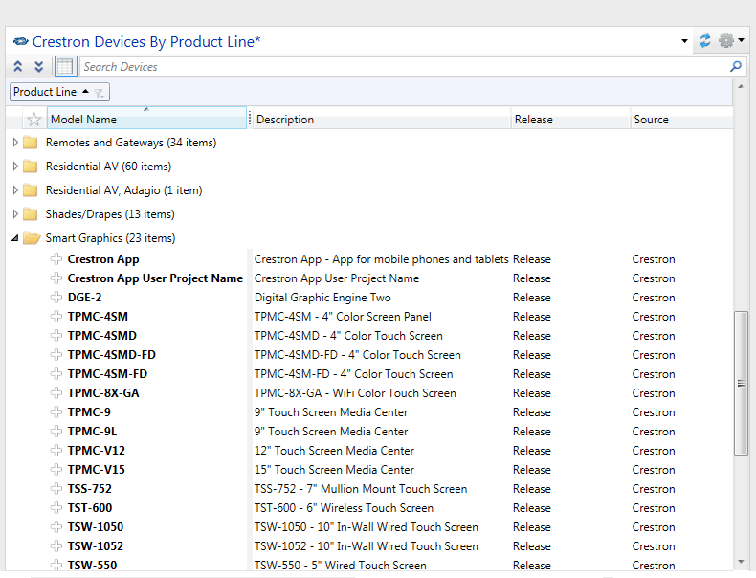Click the add icon beside DGE-2

[x=56, y=297]
